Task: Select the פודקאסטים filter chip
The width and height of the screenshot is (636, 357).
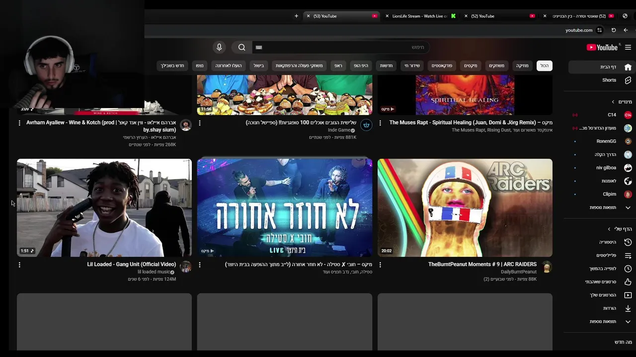Action: pos(442,65)
